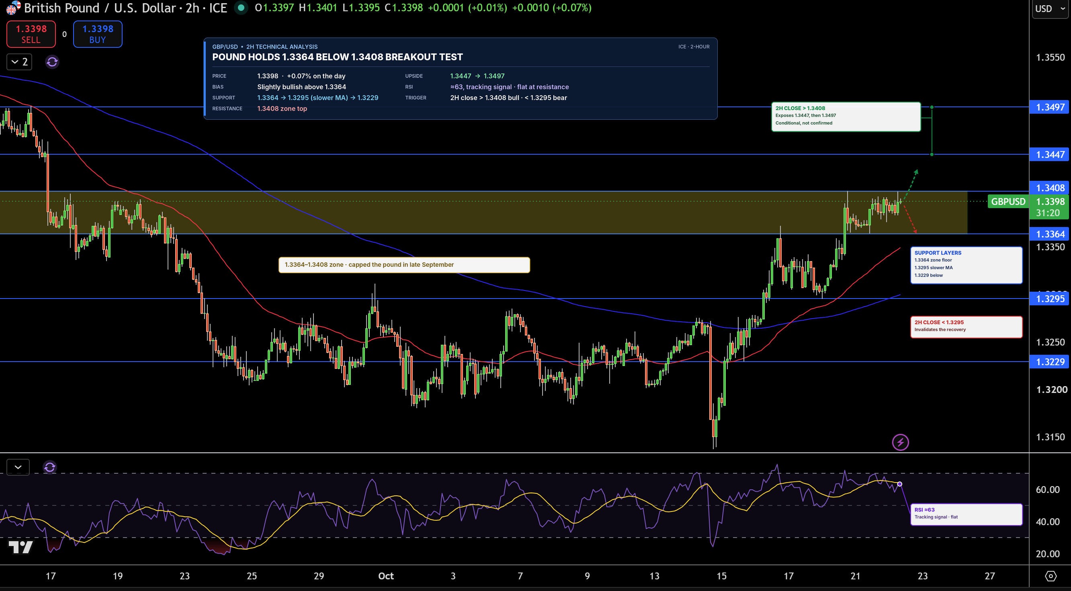Click the 2H CLOSE > 1.3408 annotation
Image resolution: width=1071 pixels, height=591 pixels.
(x=846, y=117)
